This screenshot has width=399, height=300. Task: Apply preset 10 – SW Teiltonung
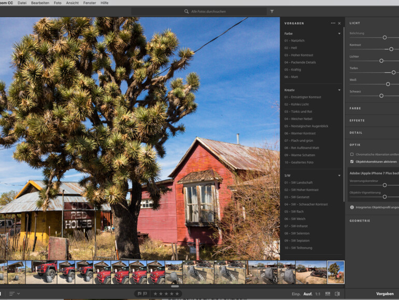click(298, 248)
